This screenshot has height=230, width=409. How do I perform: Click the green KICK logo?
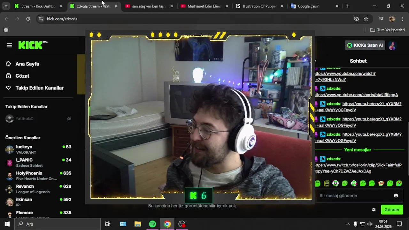click(x=33, y=45)
